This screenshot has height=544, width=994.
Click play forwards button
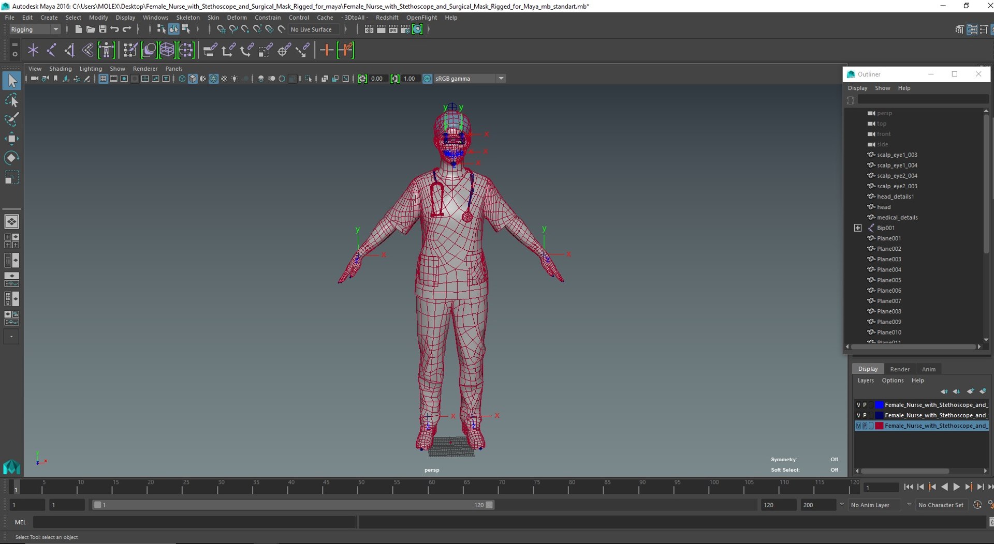[x=956, y=487]
